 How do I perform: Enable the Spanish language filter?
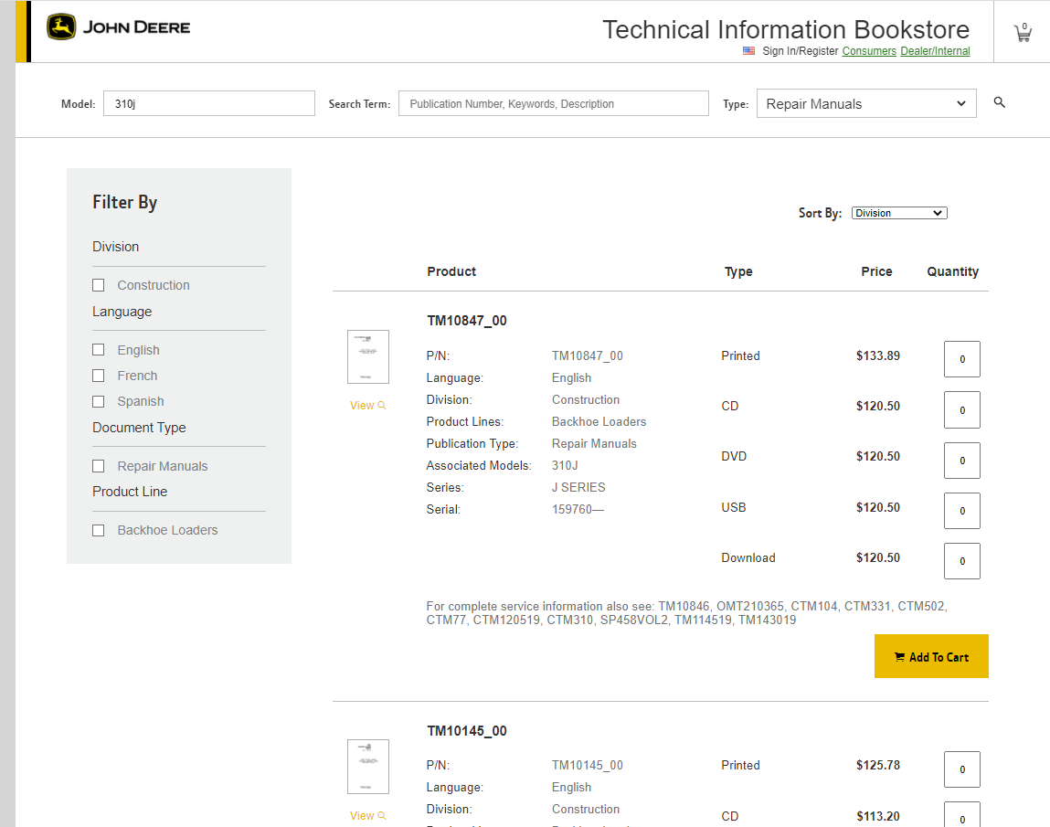[99, 401]
